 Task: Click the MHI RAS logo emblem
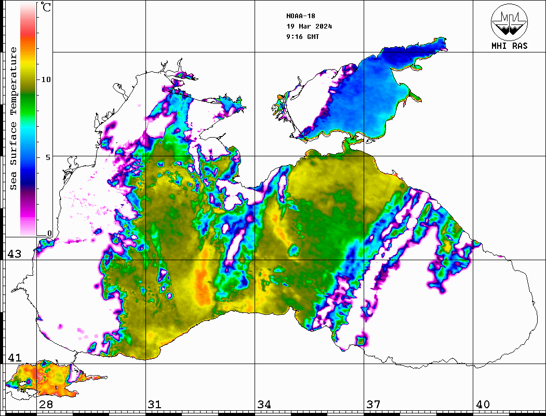(510, 22)
